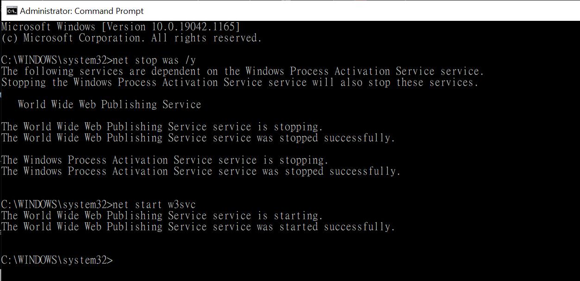Click 'World Wide Web Publishing Service was stopped successfully'
The height and width of the screenshot is (281, 580).
pyautogui.click(x=198, y=138)
